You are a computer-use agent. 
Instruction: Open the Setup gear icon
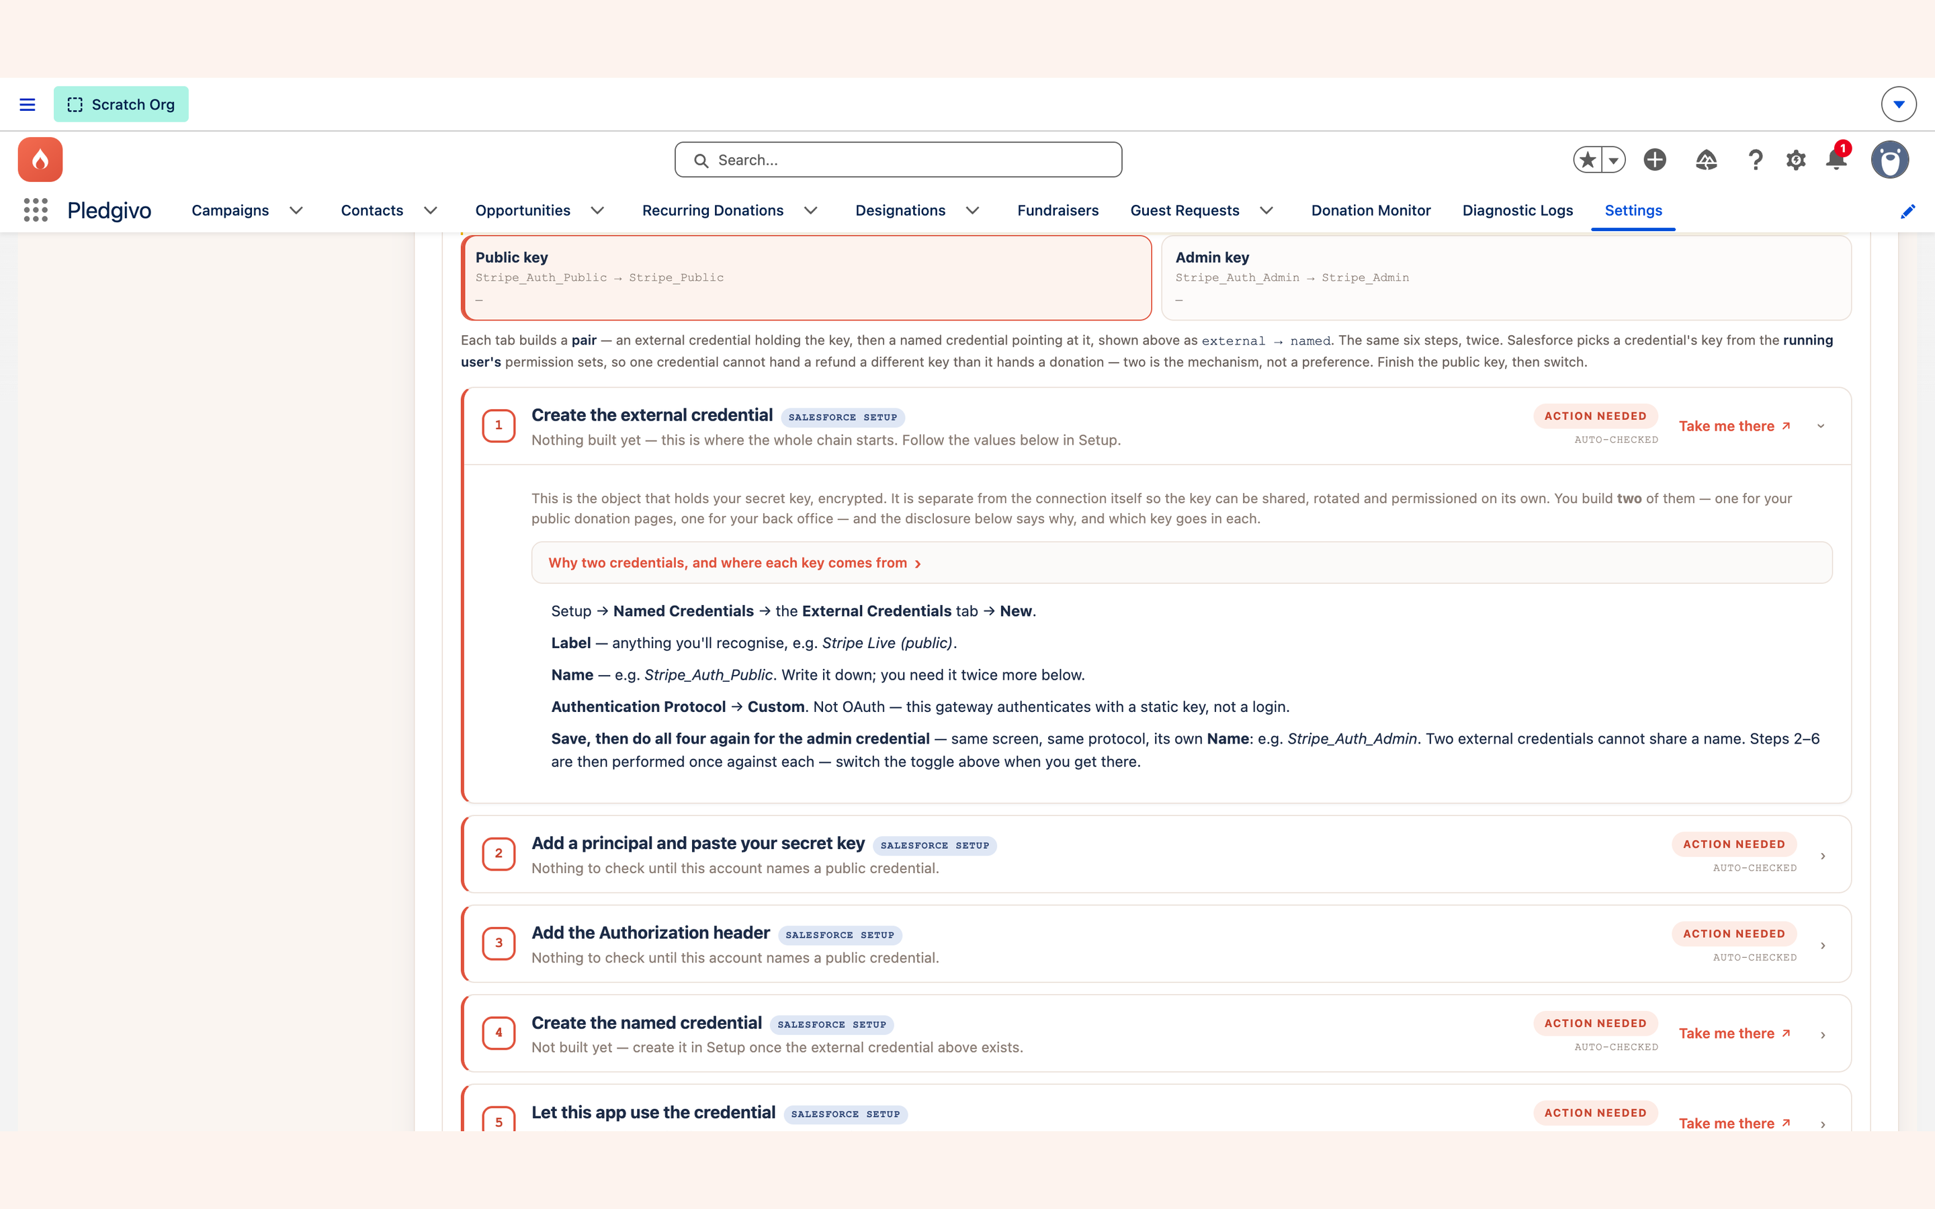(x=1796, y=160)
